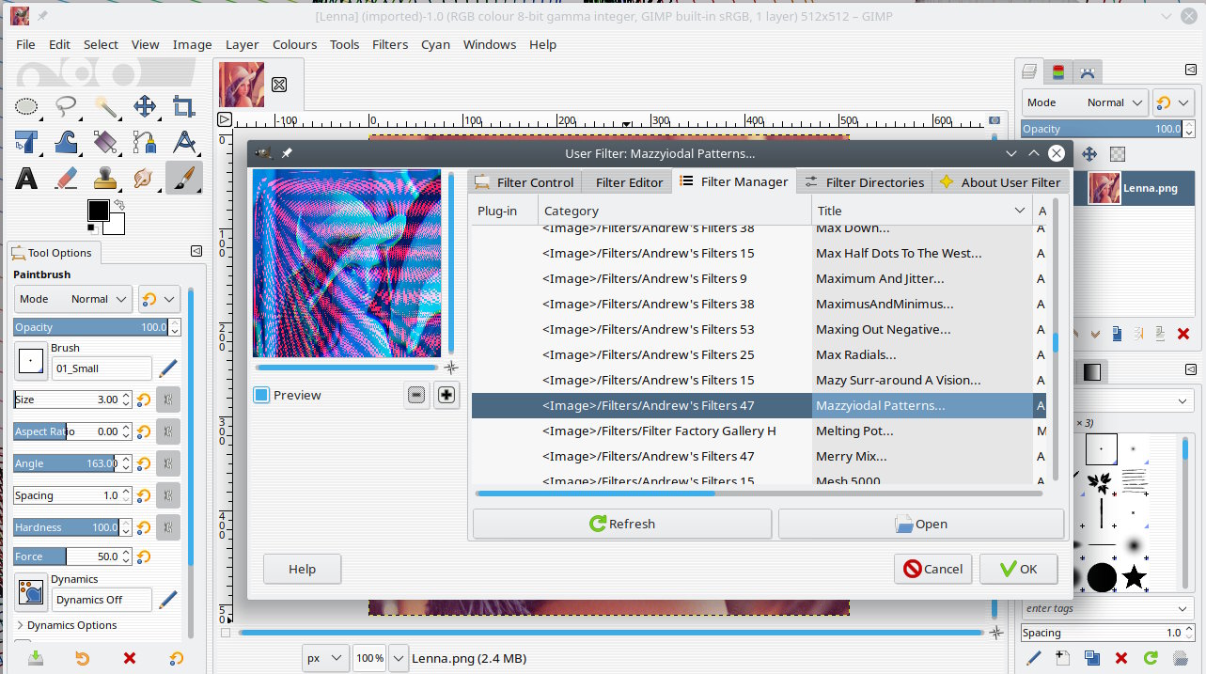Reset Angle to default value
Viewport: 1206px width, 674px height.
click(x=144, y=463)
